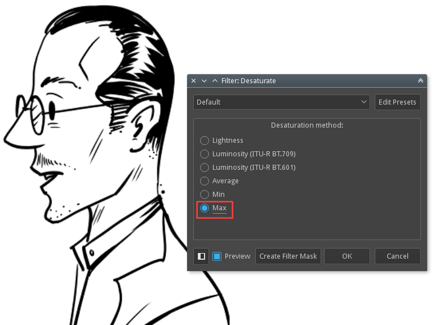Open the Default preset dropdown
The image size is (435, 325).
click(x=282, y=102)
